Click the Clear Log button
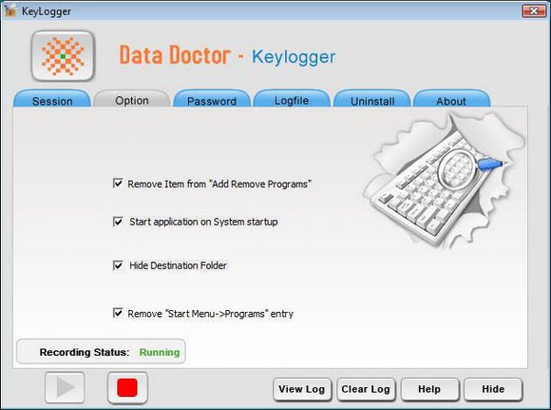The height and width of the screenshot is (410, 551). 366,389
